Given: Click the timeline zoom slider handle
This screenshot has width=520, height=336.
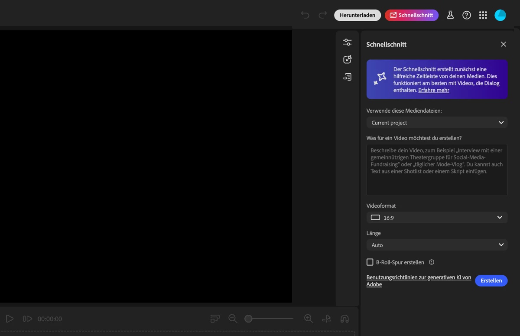Looking at the screenshot, I should tap(248, 319).
